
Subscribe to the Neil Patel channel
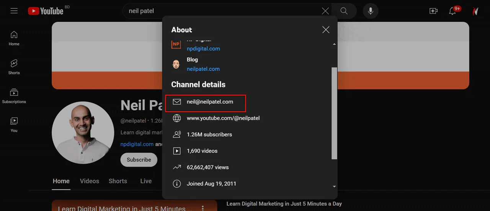(139, 160)
